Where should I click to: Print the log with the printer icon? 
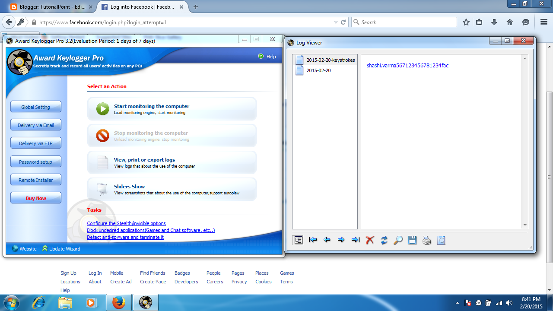pos(427,240)
